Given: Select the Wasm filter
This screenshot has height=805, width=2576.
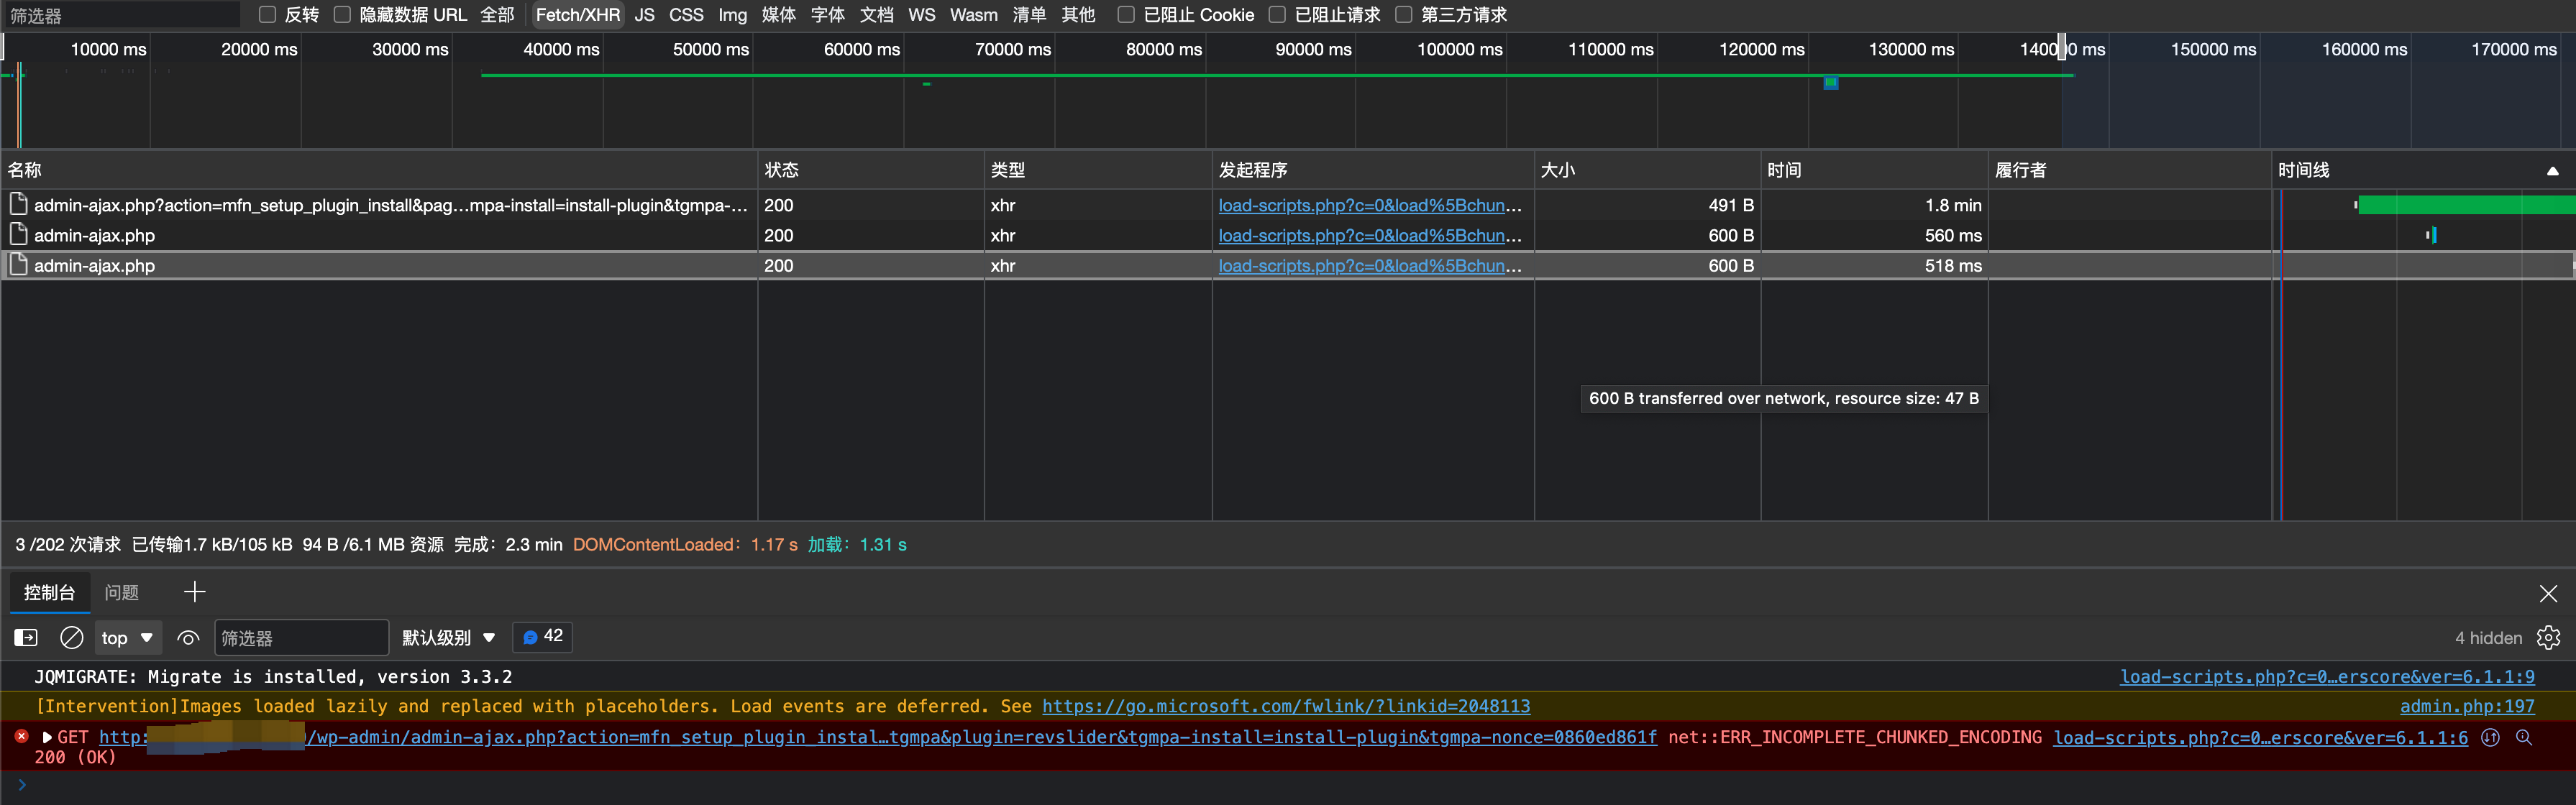Looking at the screenshot, I should (x=973, y=15).
